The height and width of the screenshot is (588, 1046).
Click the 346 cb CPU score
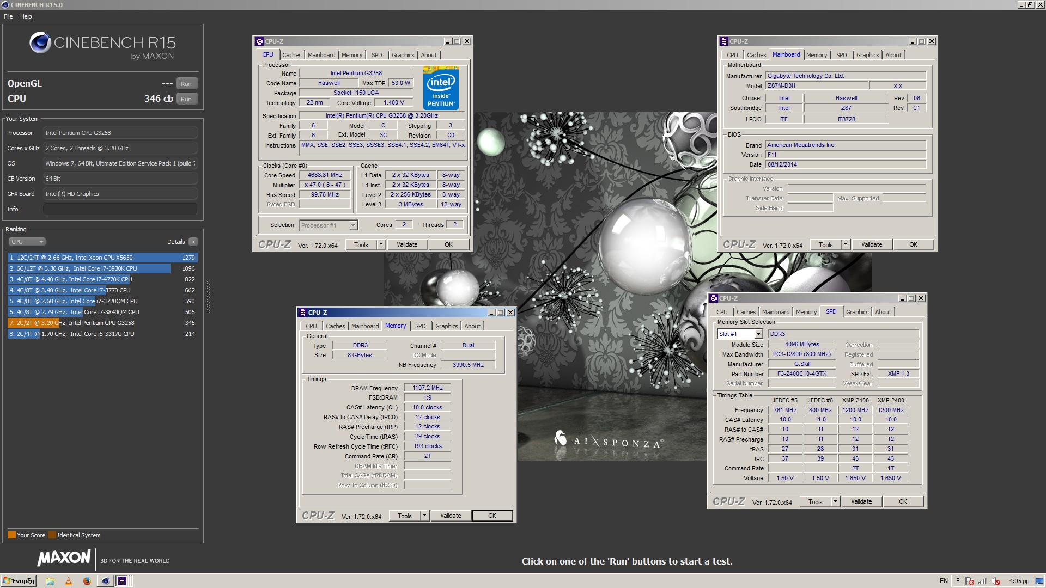click(159, 99)
